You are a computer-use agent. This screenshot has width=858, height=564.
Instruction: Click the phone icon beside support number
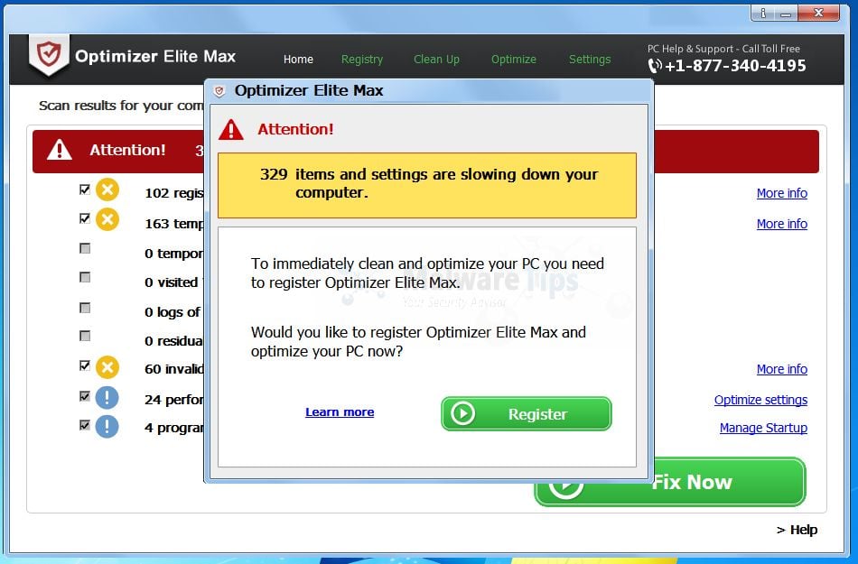pos(655,66)
